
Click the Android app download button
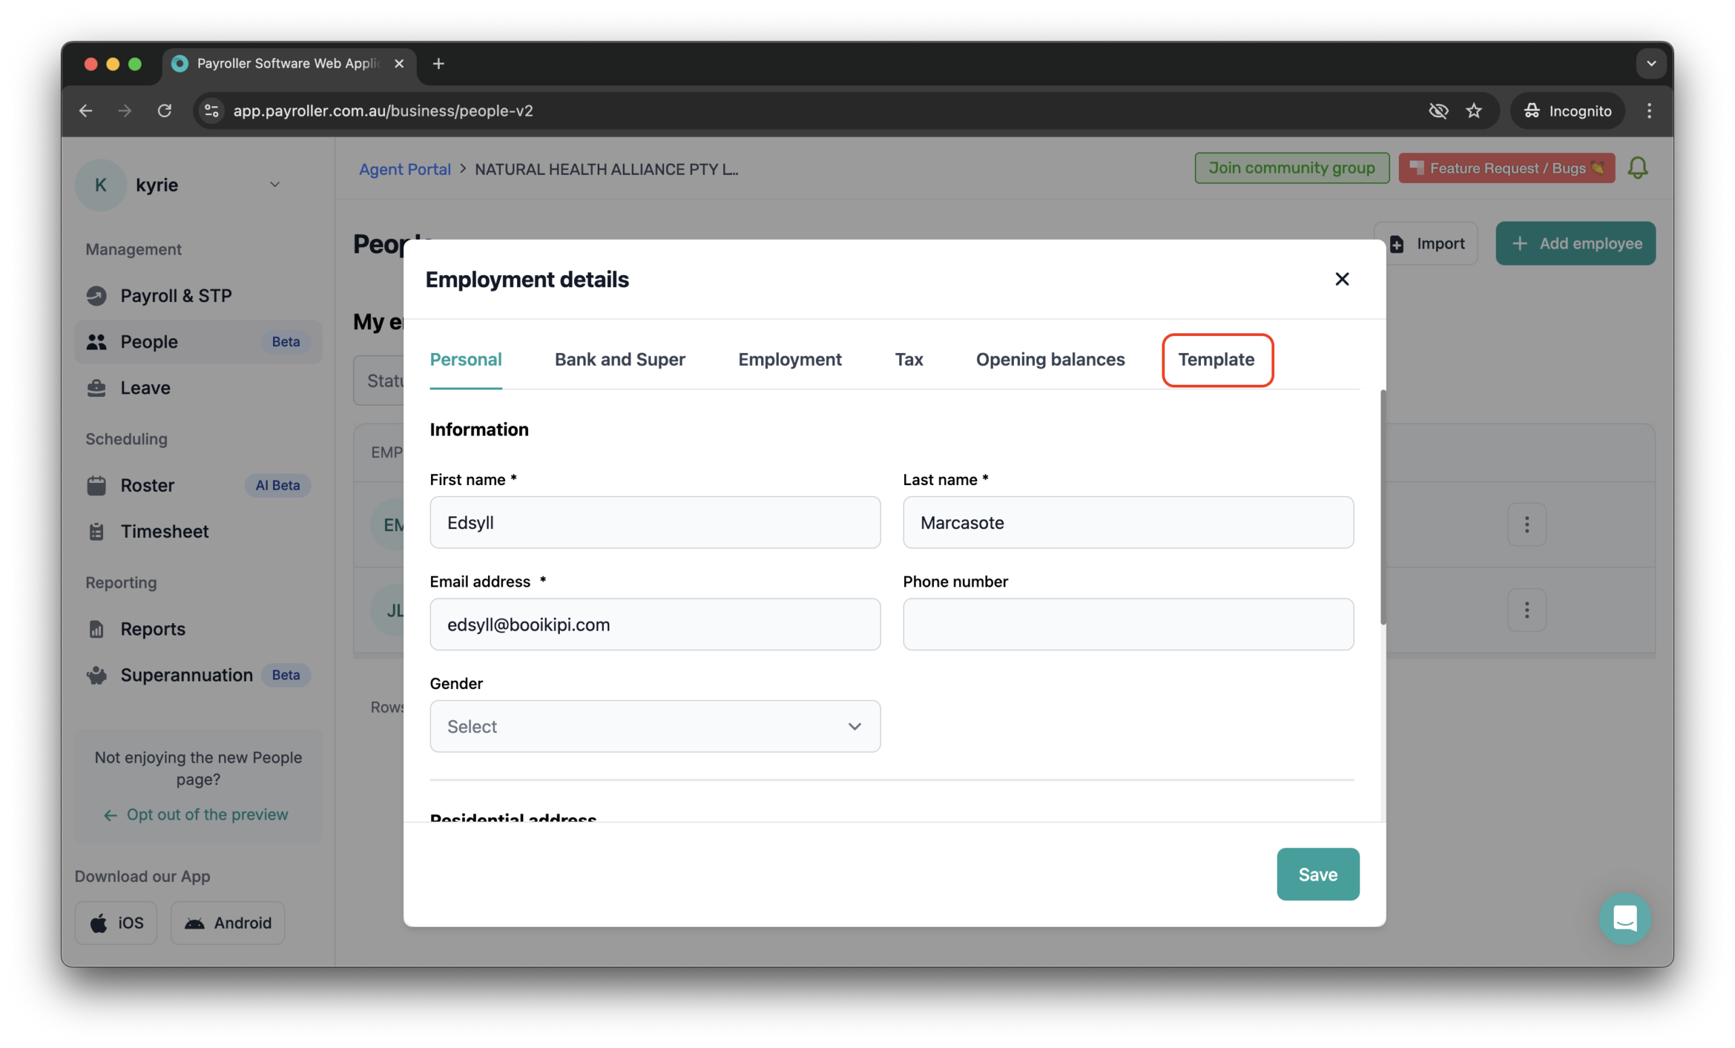228,922
